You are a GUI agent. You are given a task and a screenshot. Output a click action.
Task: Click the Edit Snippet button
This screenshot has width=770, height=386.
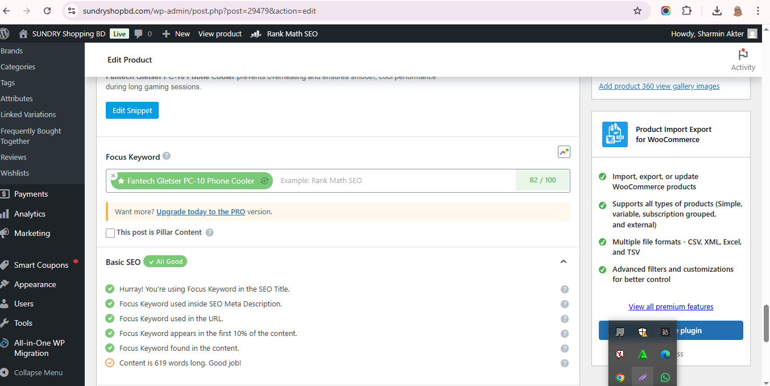point(132,110)
